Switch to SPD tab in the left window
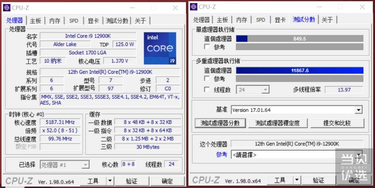The width and height of the screenshot is (375, 188). click(74, 21)
